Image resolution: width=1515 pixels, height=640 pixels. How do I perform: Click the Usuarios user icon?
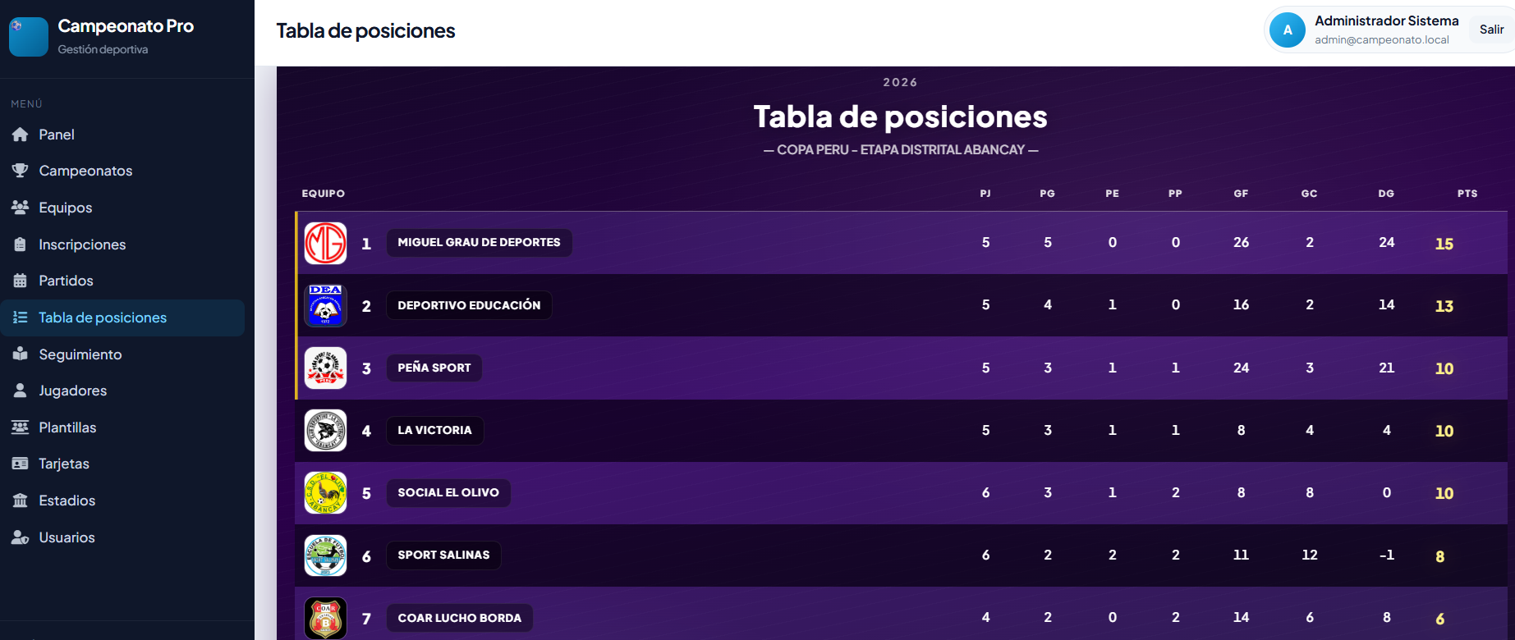coord(21,537)
